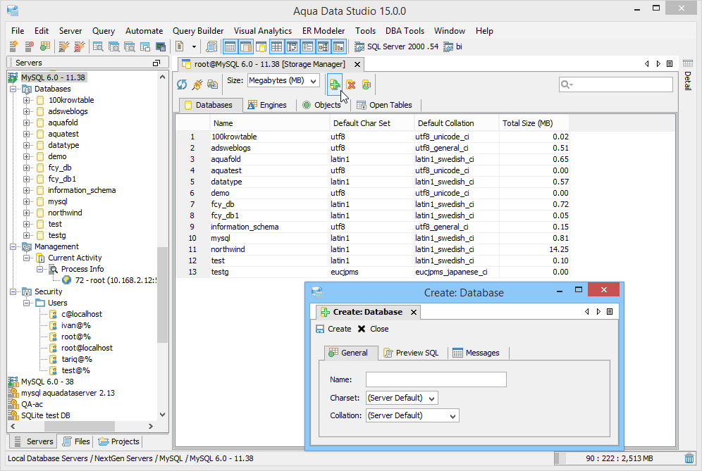Switch to the Files tab at bottom
The width and height of the screenshot is (702, 471).
(x=76, y=441)
